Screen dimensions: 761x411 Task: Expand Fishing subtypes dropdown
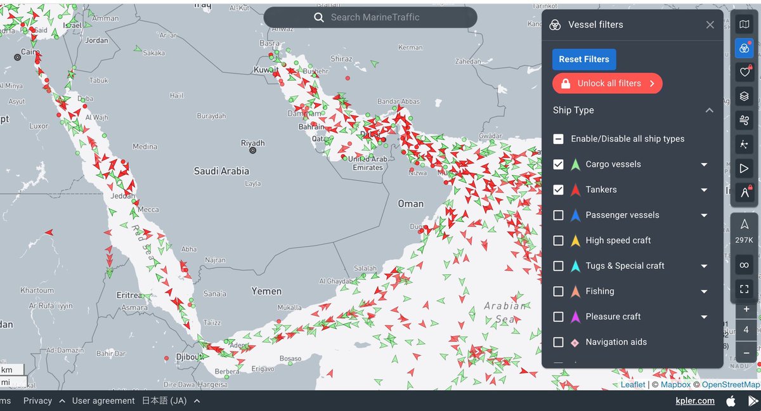click(x=704, y=291)
